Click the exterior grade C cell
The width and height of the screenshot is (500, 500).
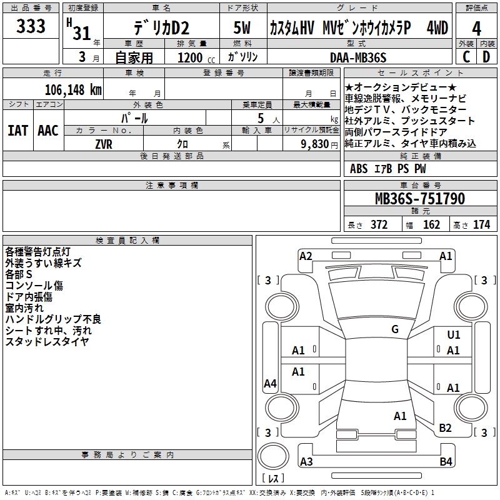click(x=466, y=57)
